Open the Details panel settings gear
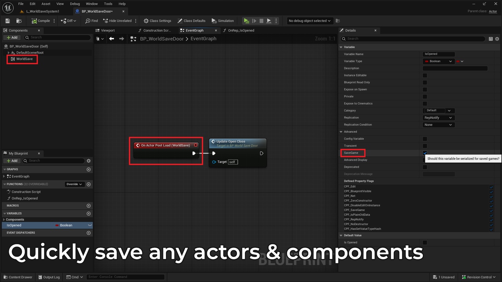This screenshot has height=282, width=502. tap(497, 39)
